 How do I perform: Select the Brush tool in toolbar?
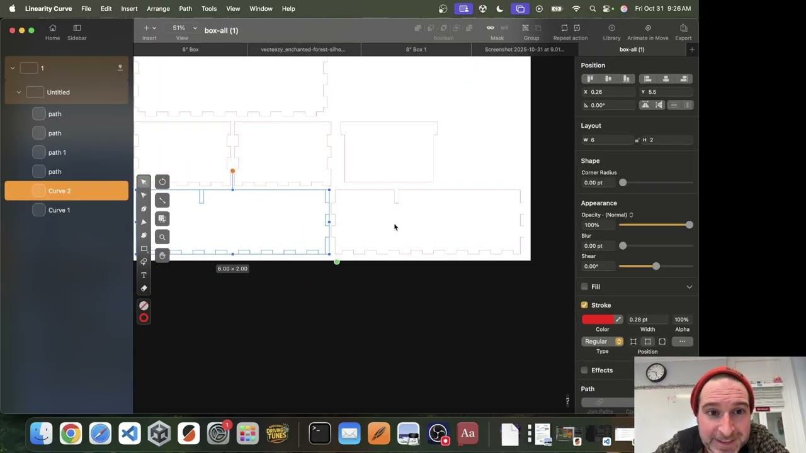pos(144,235)
